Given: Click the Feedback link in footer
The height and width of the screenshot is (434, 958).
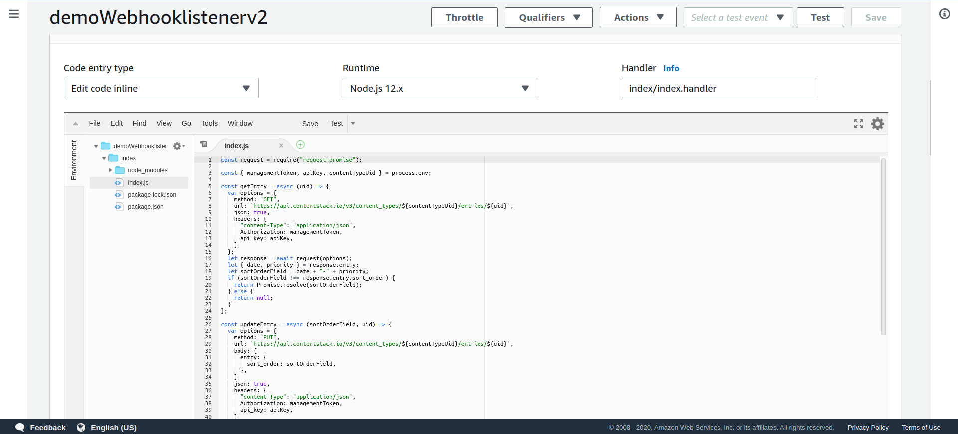Looking at the screenshot, I should [48, 428].
